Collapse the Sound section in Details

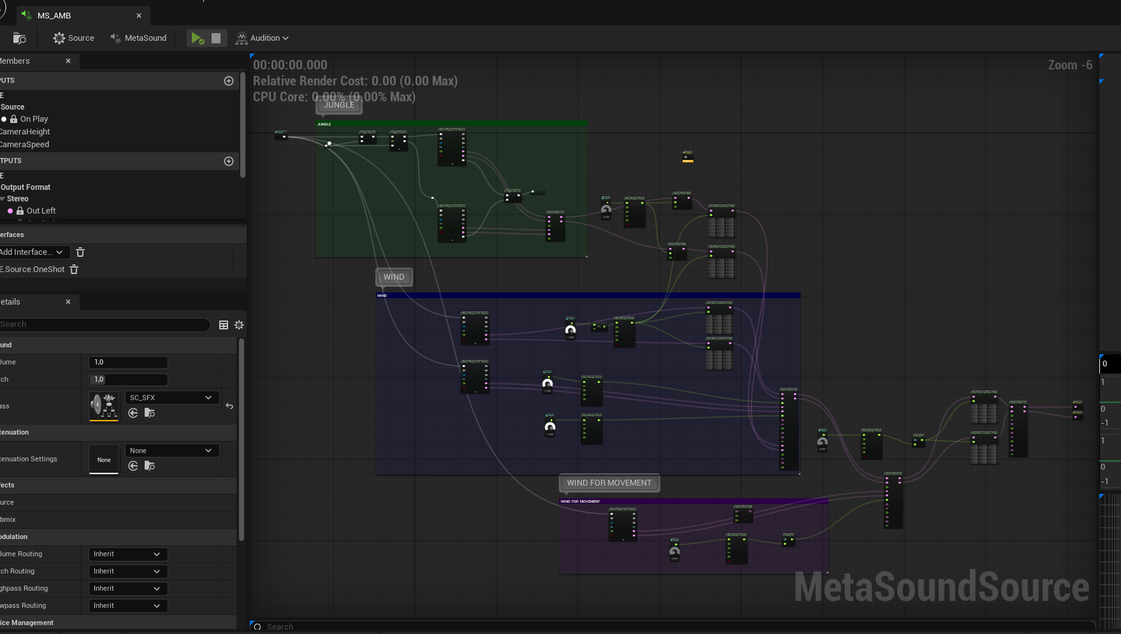click(118, 345)
